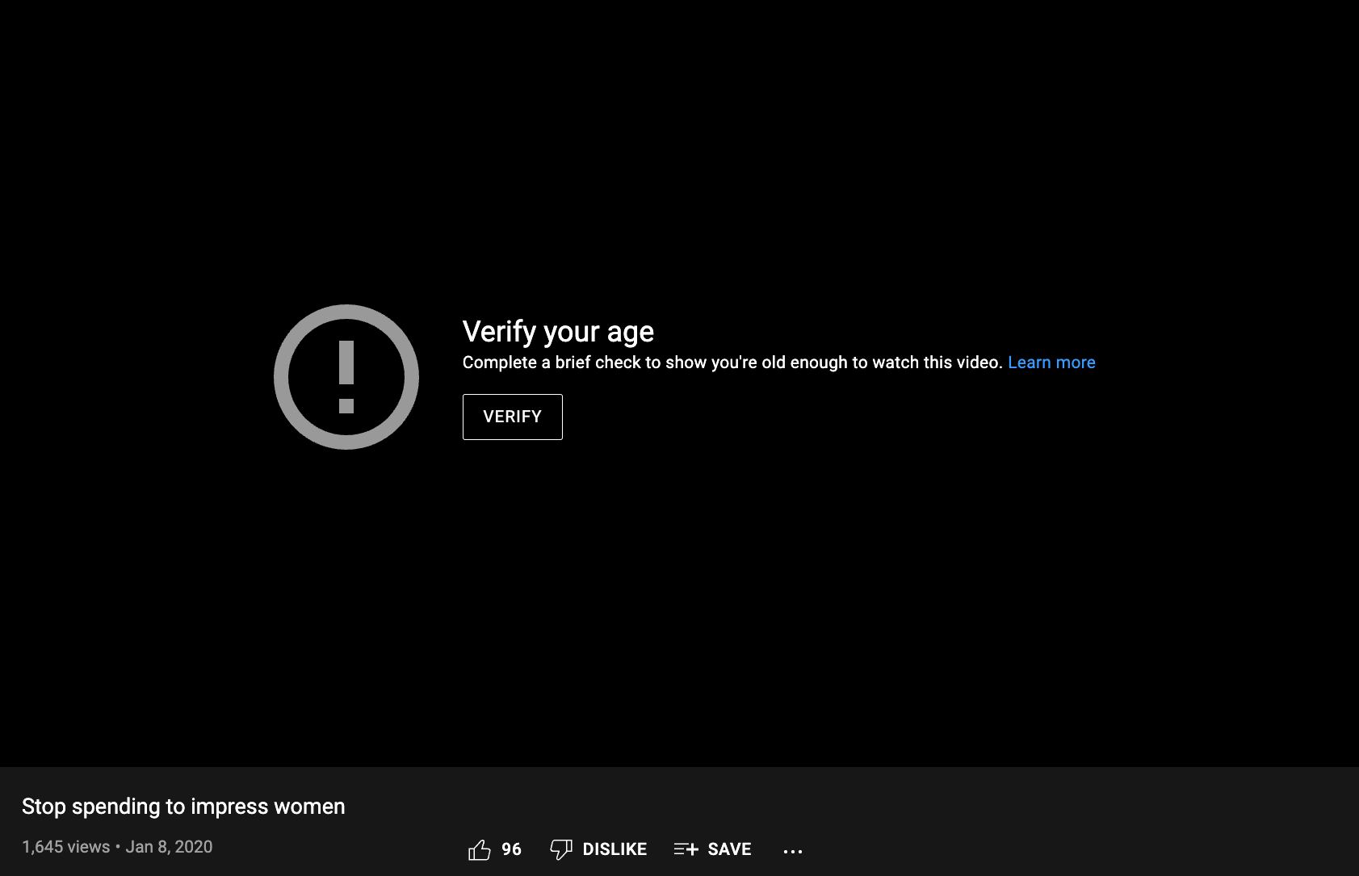Click the thumbs-down icon
Image resolution: width=1359 pixels, height=876 pixels.
pyautogui.click(x=560, y=849)
